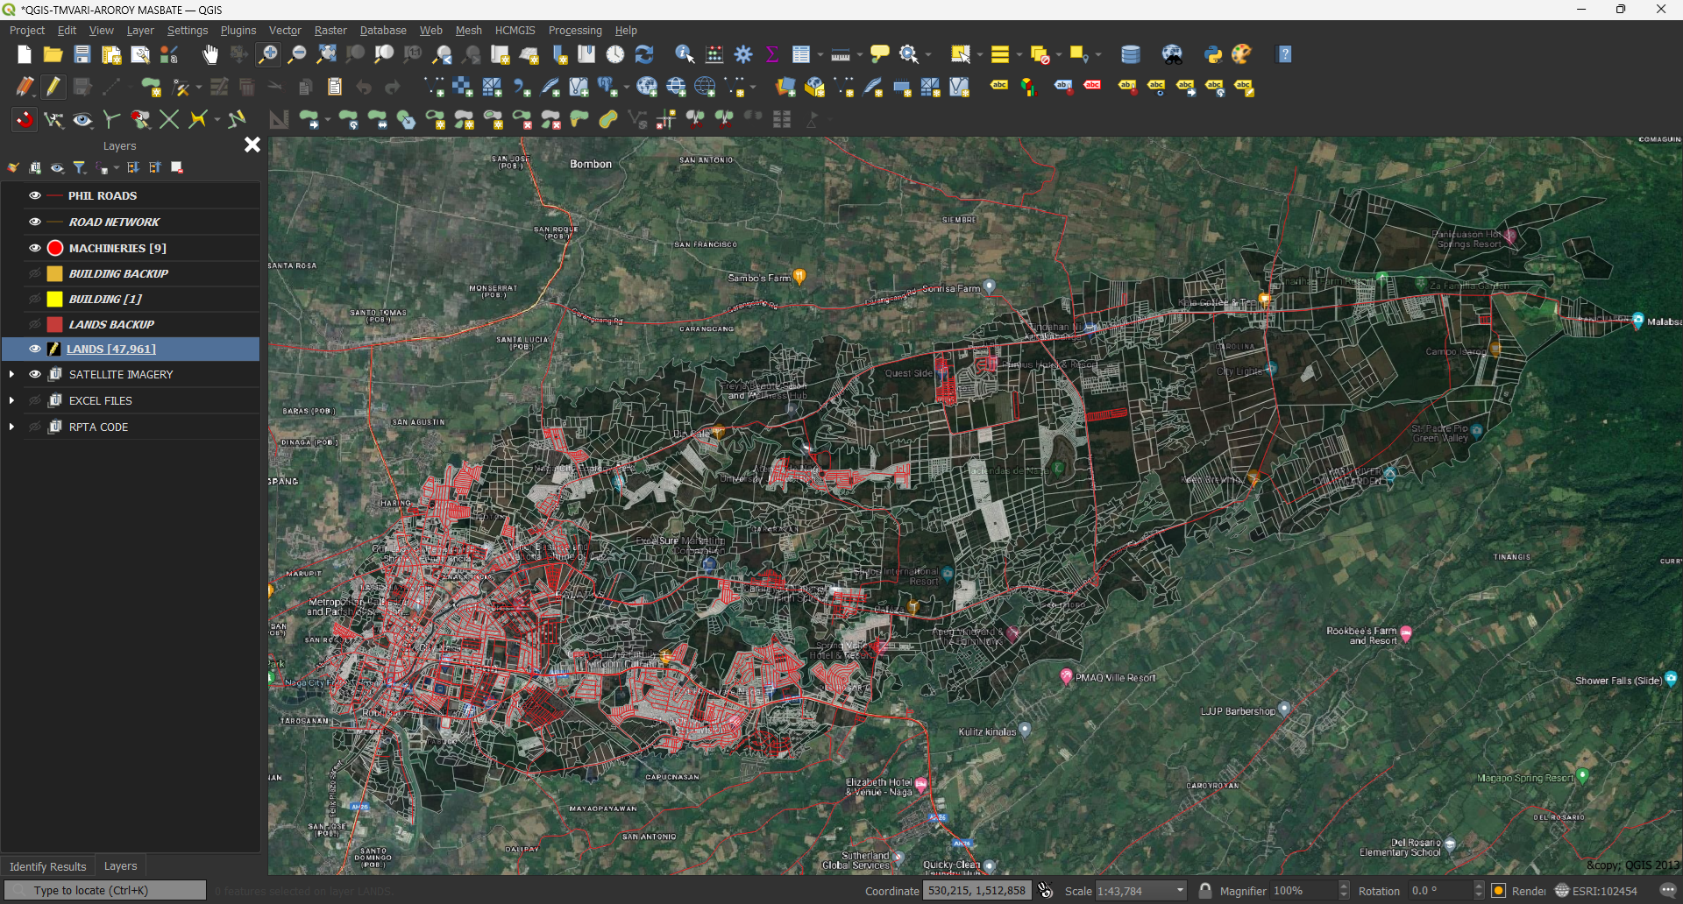Show the BUILDING BACKUP layer
1683x904 pixels.
click(35, 273)
